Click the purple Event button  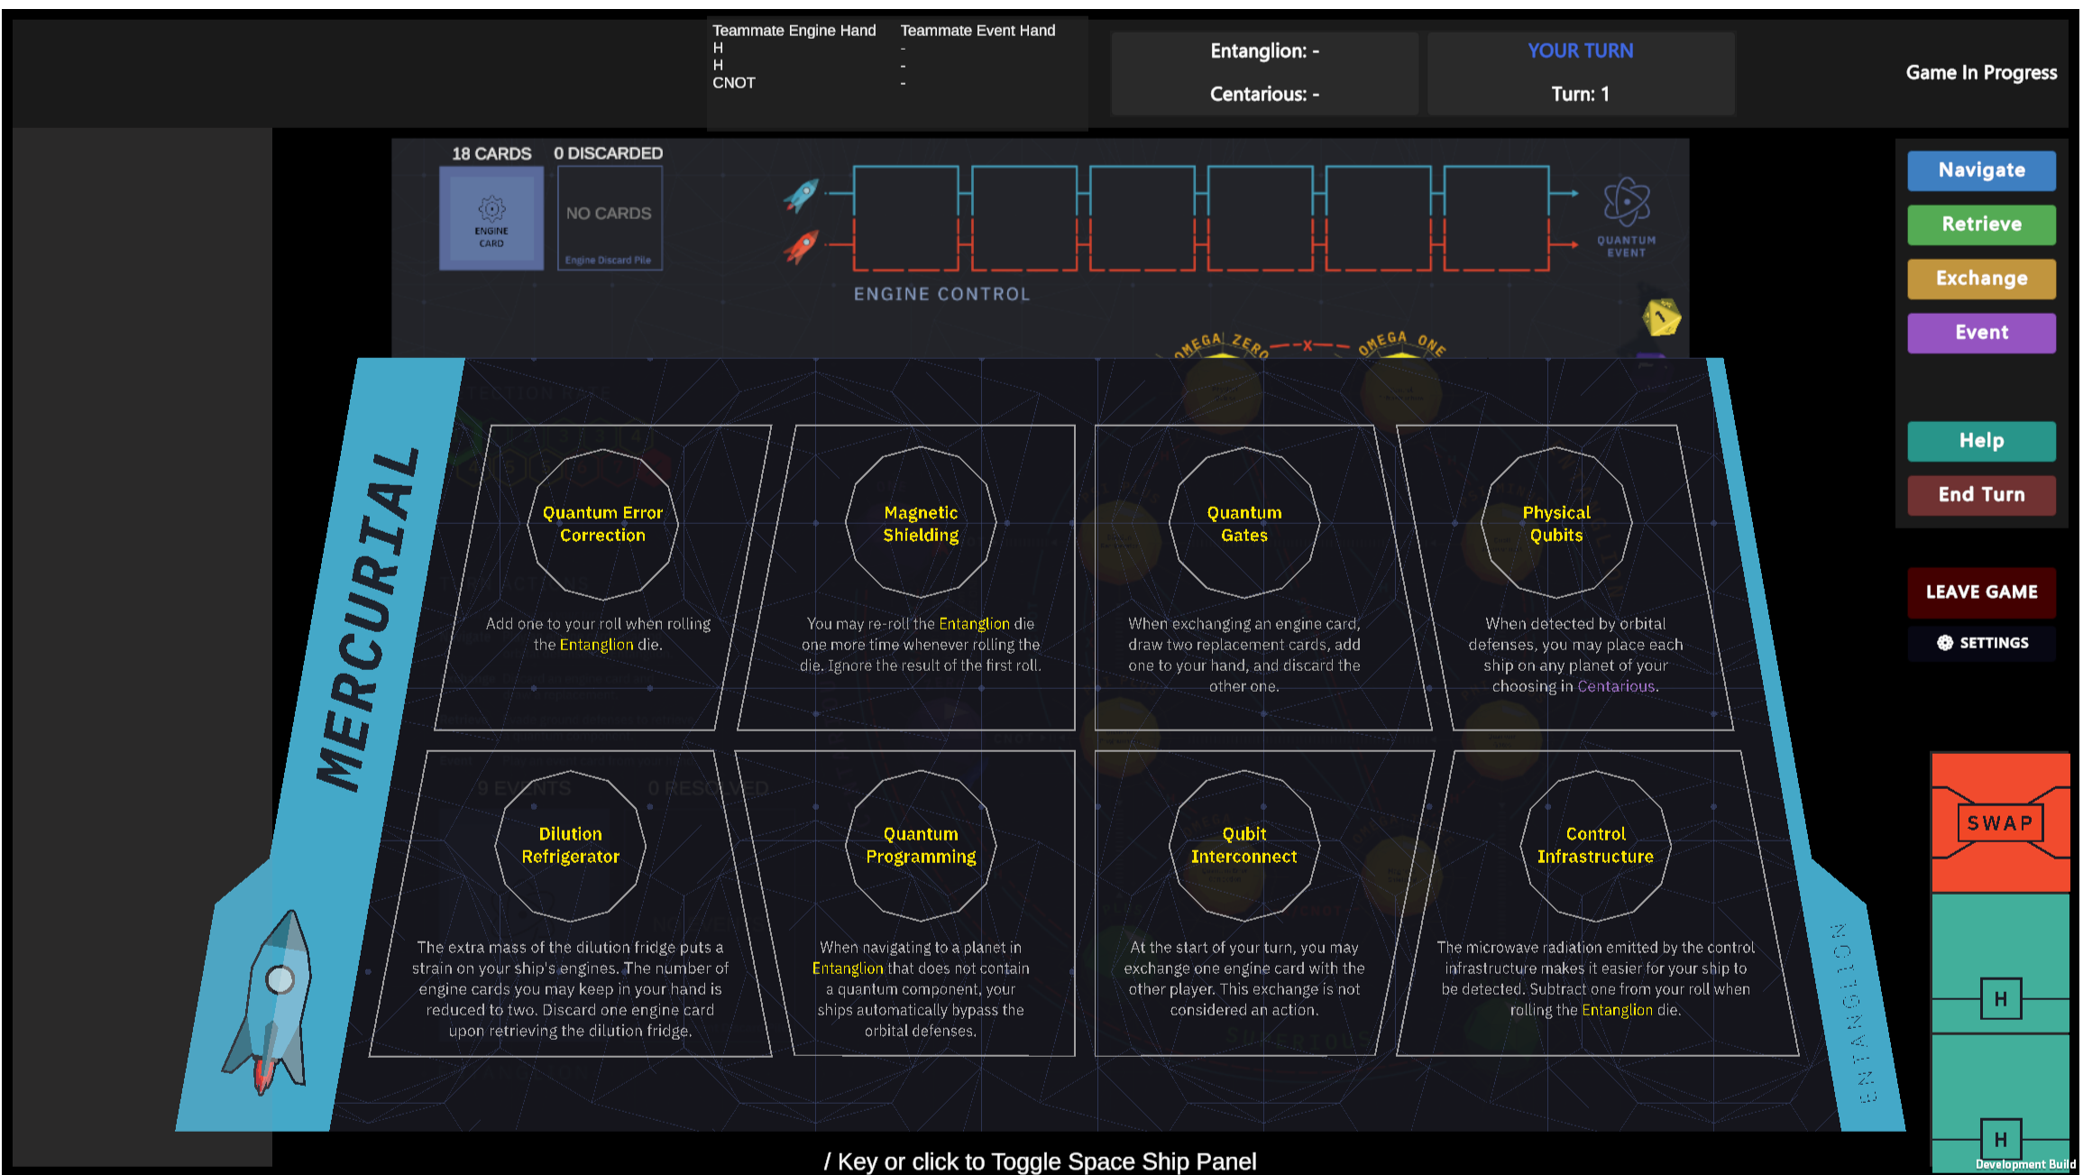pyautogui.click(x=1982, y=333)
